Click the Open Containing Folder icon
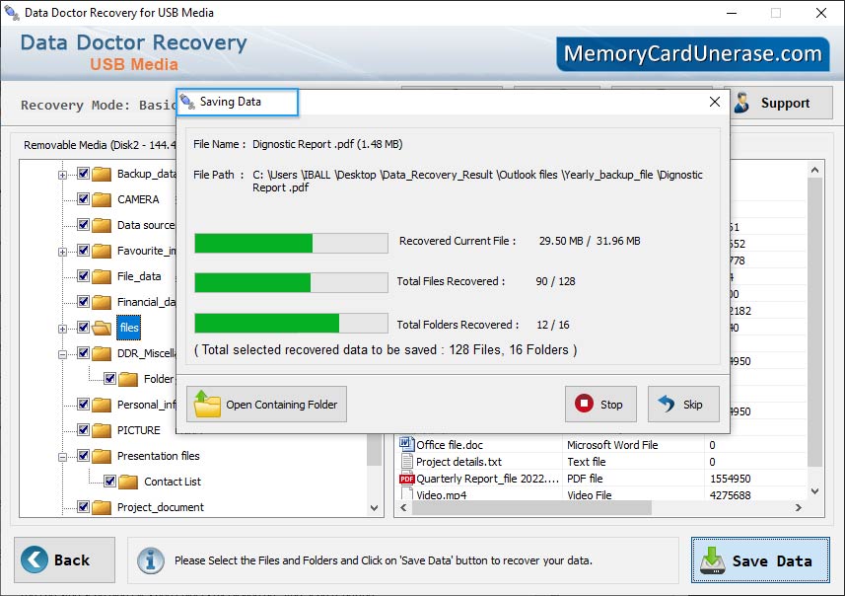Viewport: 845px width, 596px height. [x=207, y=404]
